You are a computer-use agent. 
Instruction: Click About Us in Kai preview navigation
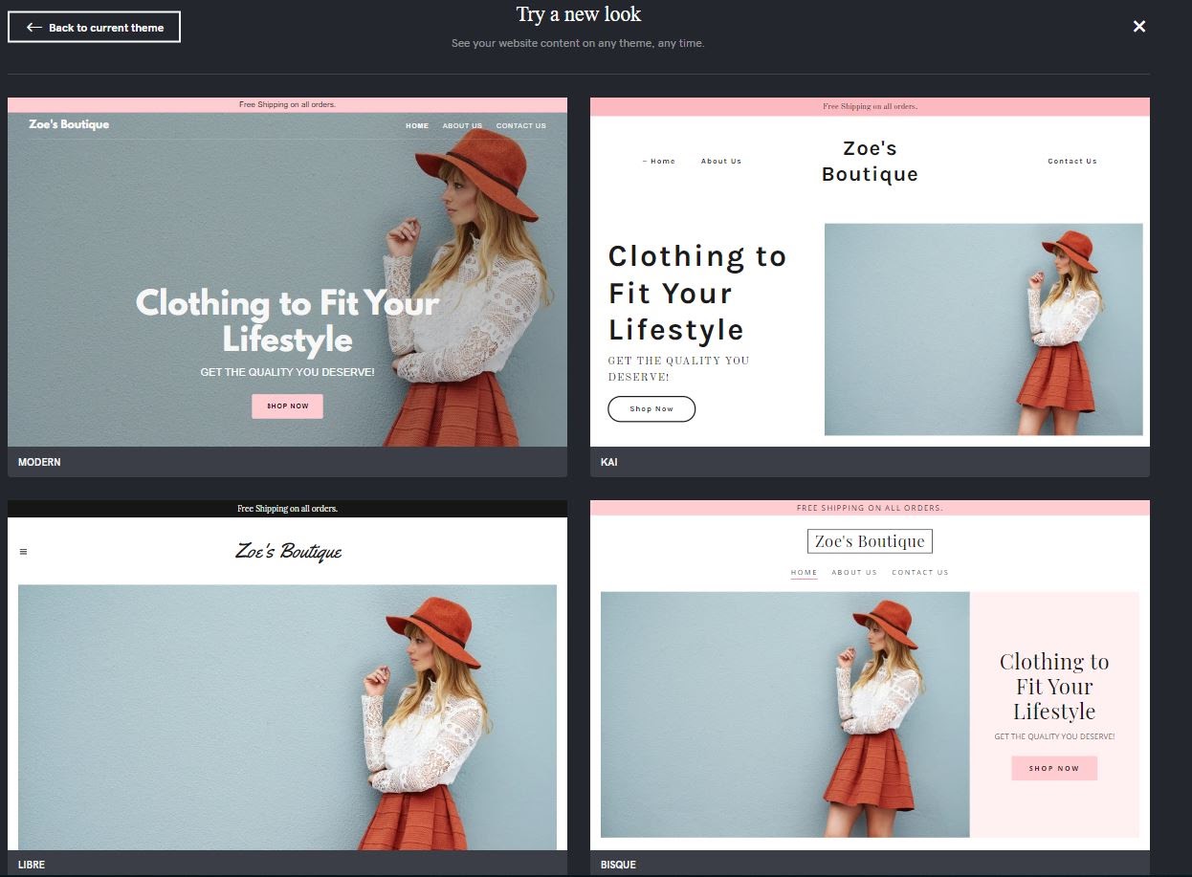point(721,162)
